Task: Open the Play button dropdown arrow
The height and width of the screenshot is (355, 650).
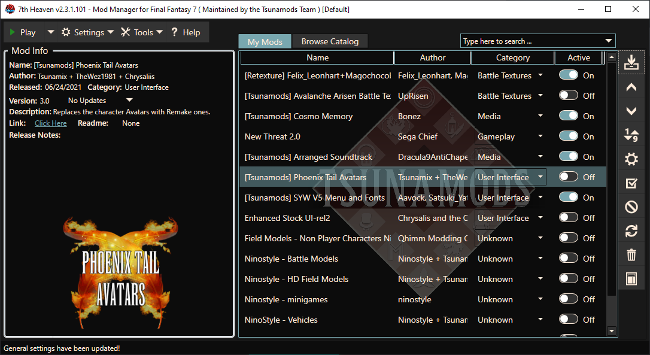Action: [50, 32]
